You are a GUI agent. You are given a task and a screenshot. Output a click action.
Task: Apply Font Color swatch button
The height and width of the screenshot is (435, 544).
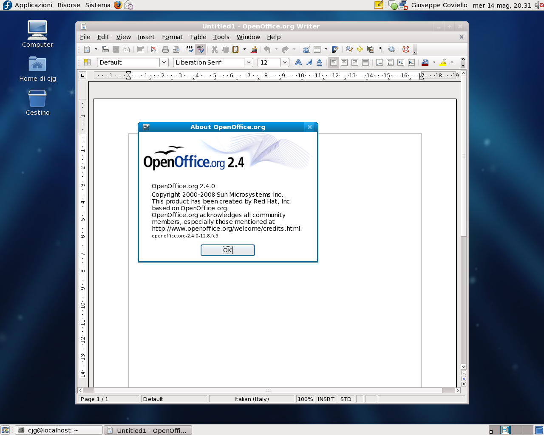click(425, 62)
